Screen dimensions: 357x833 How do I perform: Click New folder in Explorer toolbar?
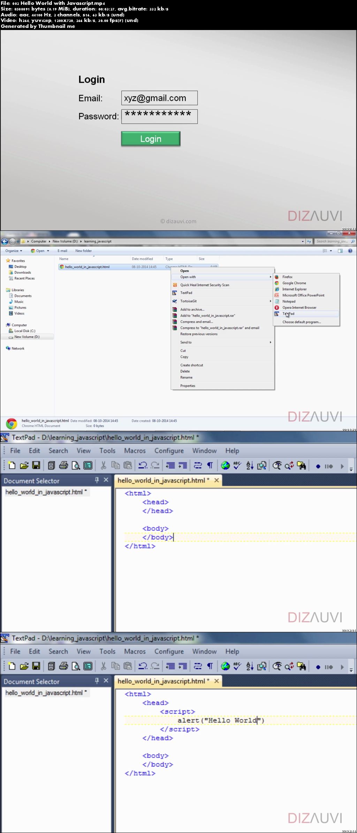point(84,251)
